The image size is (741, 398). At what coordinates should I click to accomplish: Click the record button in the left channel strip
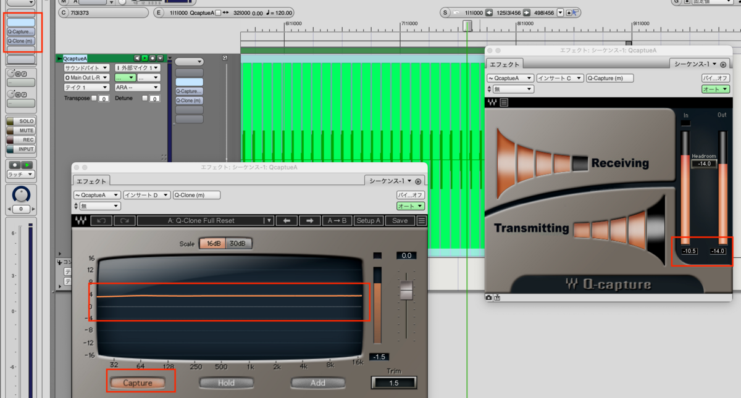pos(14,165)
